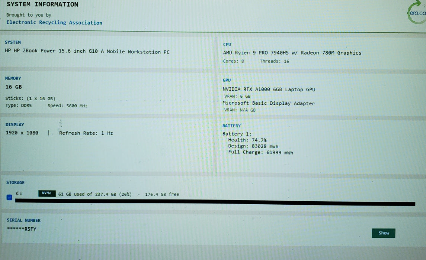The height and width of the screenshot is (260, 426).
Task: Select the Threads: 16 value
Action: [x=275, y=61]
